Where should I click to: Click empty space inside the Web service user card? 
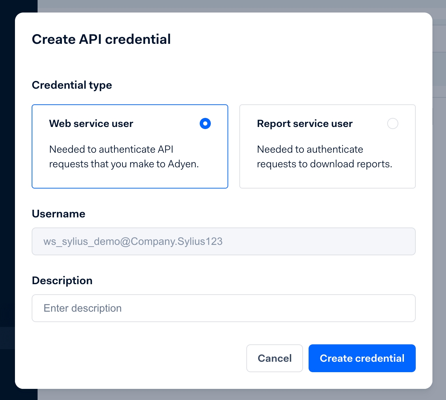coord(130,179)
